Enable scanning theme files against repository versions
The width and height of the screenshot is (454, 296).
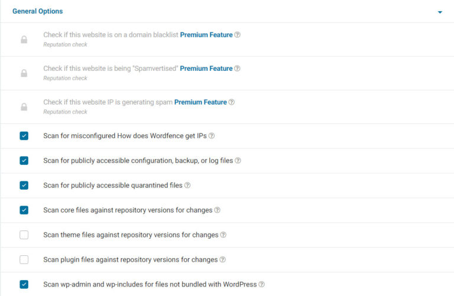coord(24,235)
